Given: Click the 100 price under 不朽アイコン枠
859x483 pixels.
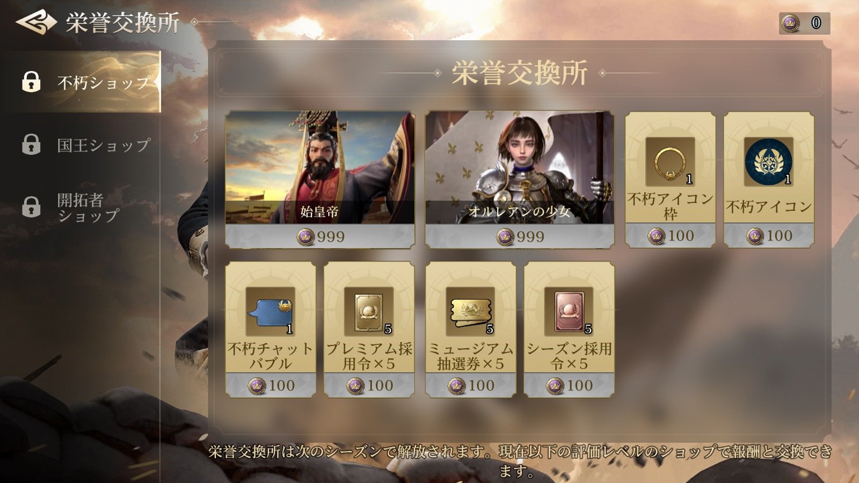Looking at the screenshot, I should [x=670, y=235].
